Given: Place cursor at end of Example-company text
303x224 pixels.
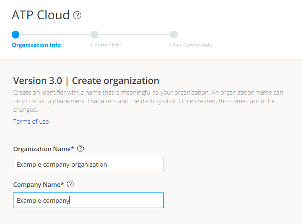Looking at the screenshot, I should [x=70, y=200].
